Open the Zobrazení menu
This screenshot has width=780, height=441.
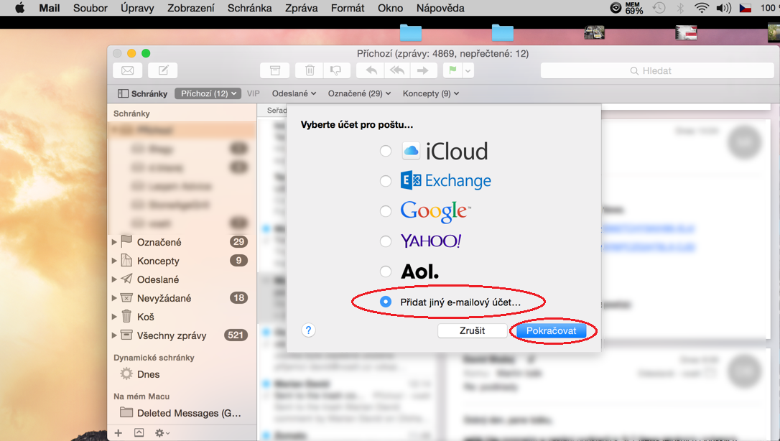tap(191, 8)
